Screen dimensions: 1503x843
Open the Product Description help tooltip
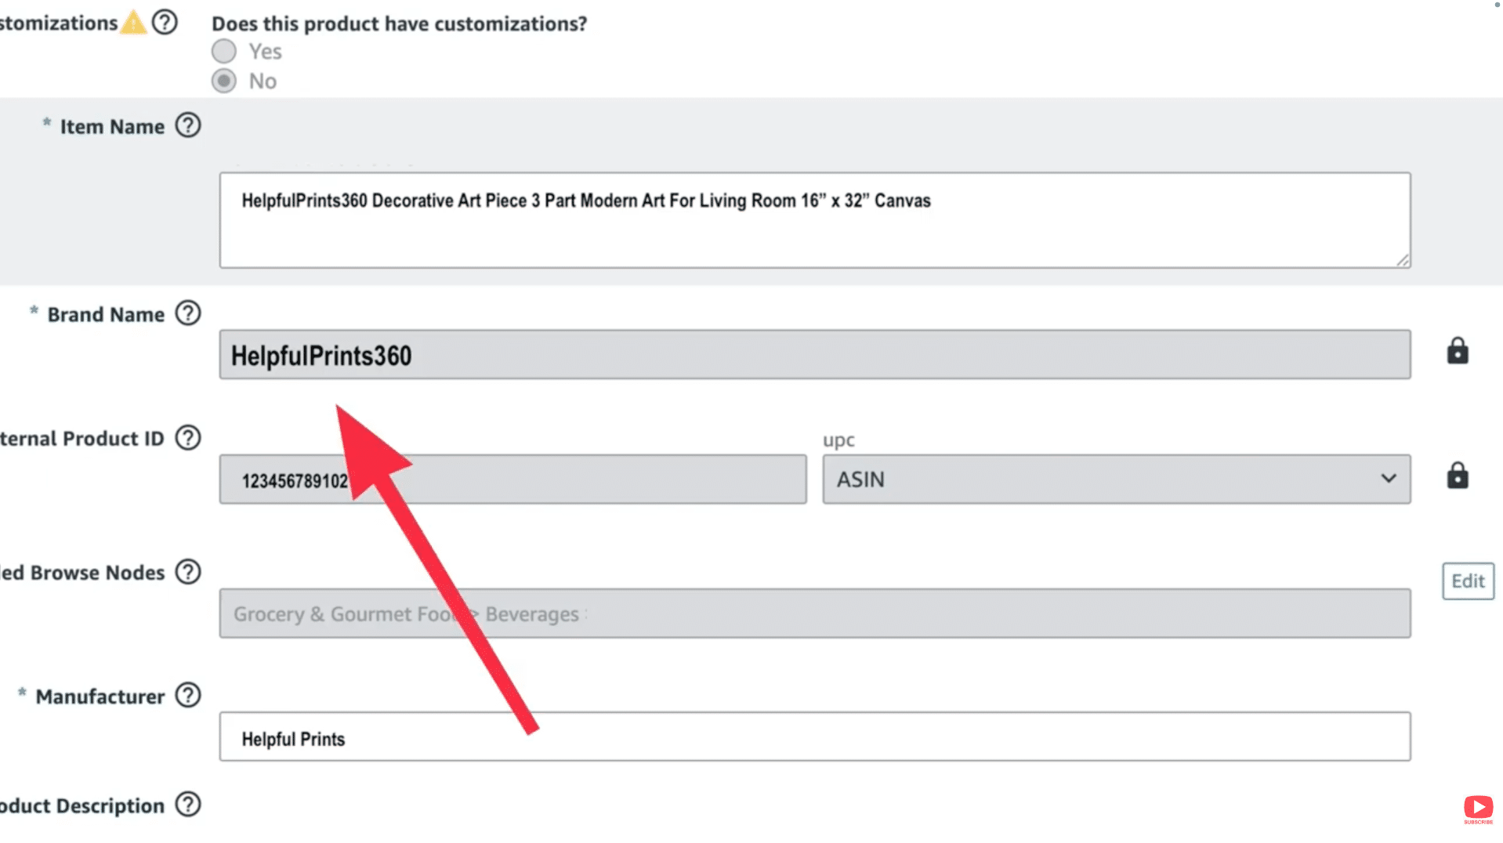click(188, 805)
